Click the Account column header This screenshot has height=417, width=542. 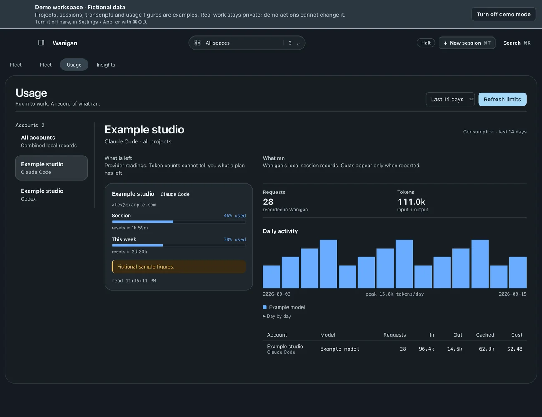point(277,335)
